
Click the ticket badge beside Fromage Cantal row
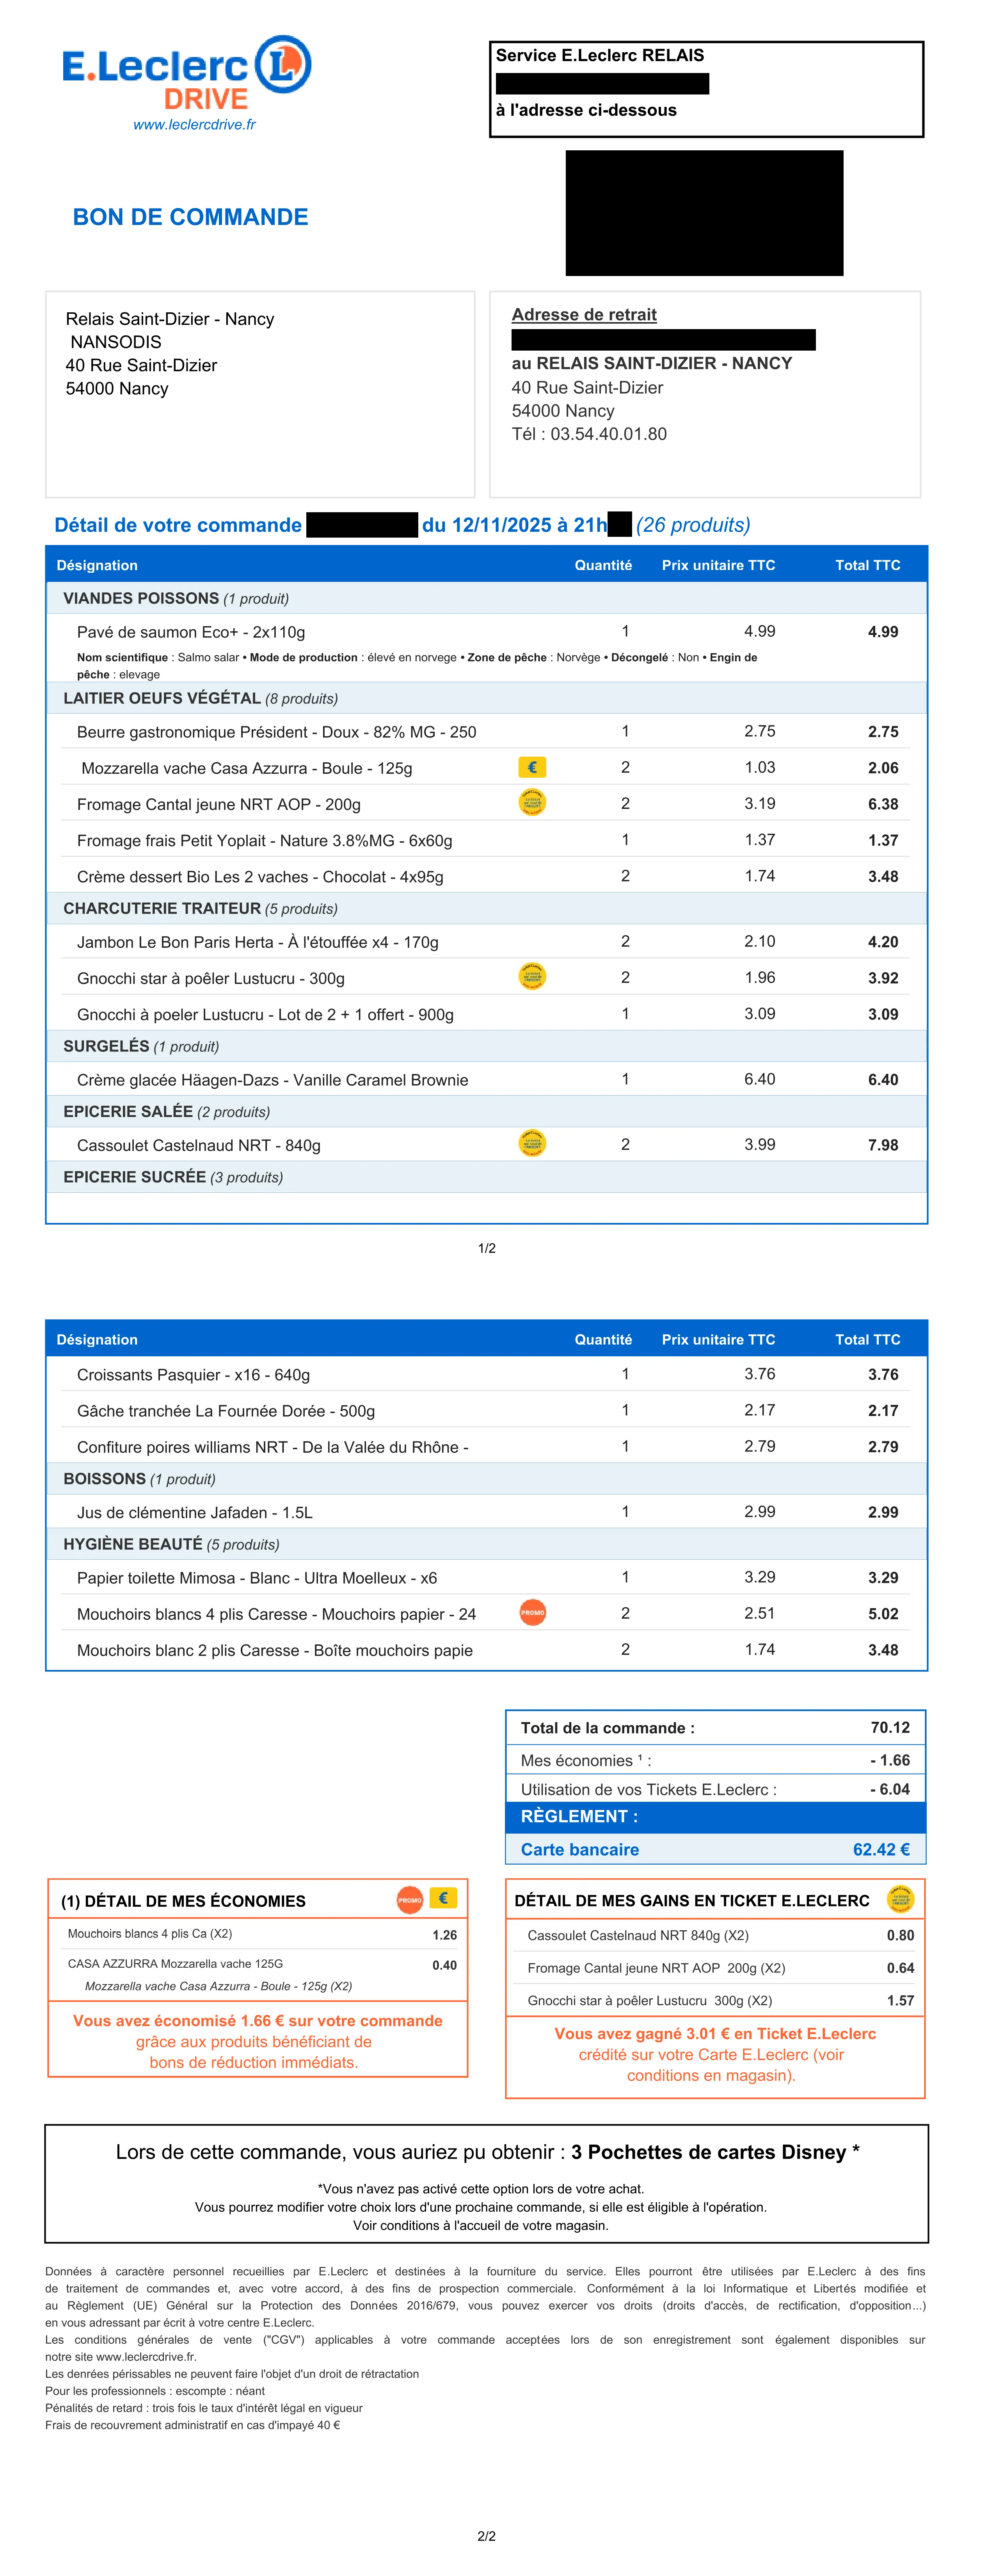(x=533, y=802)
